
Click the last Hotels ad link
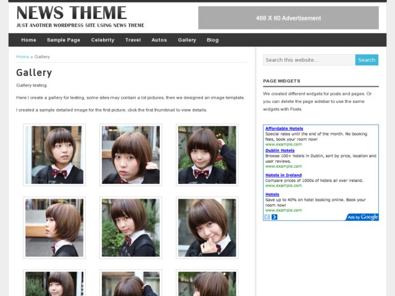[272, 194]
